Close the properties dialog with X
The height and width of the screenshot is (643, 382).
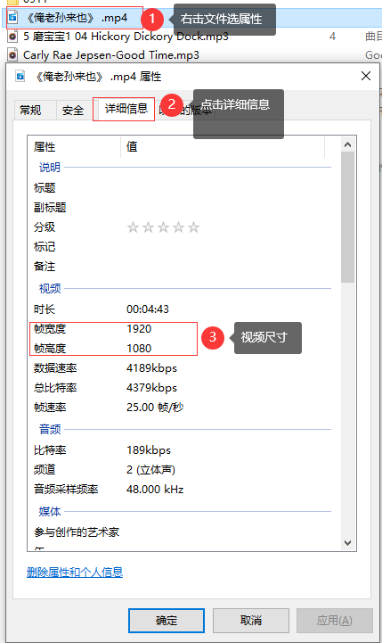366,76
